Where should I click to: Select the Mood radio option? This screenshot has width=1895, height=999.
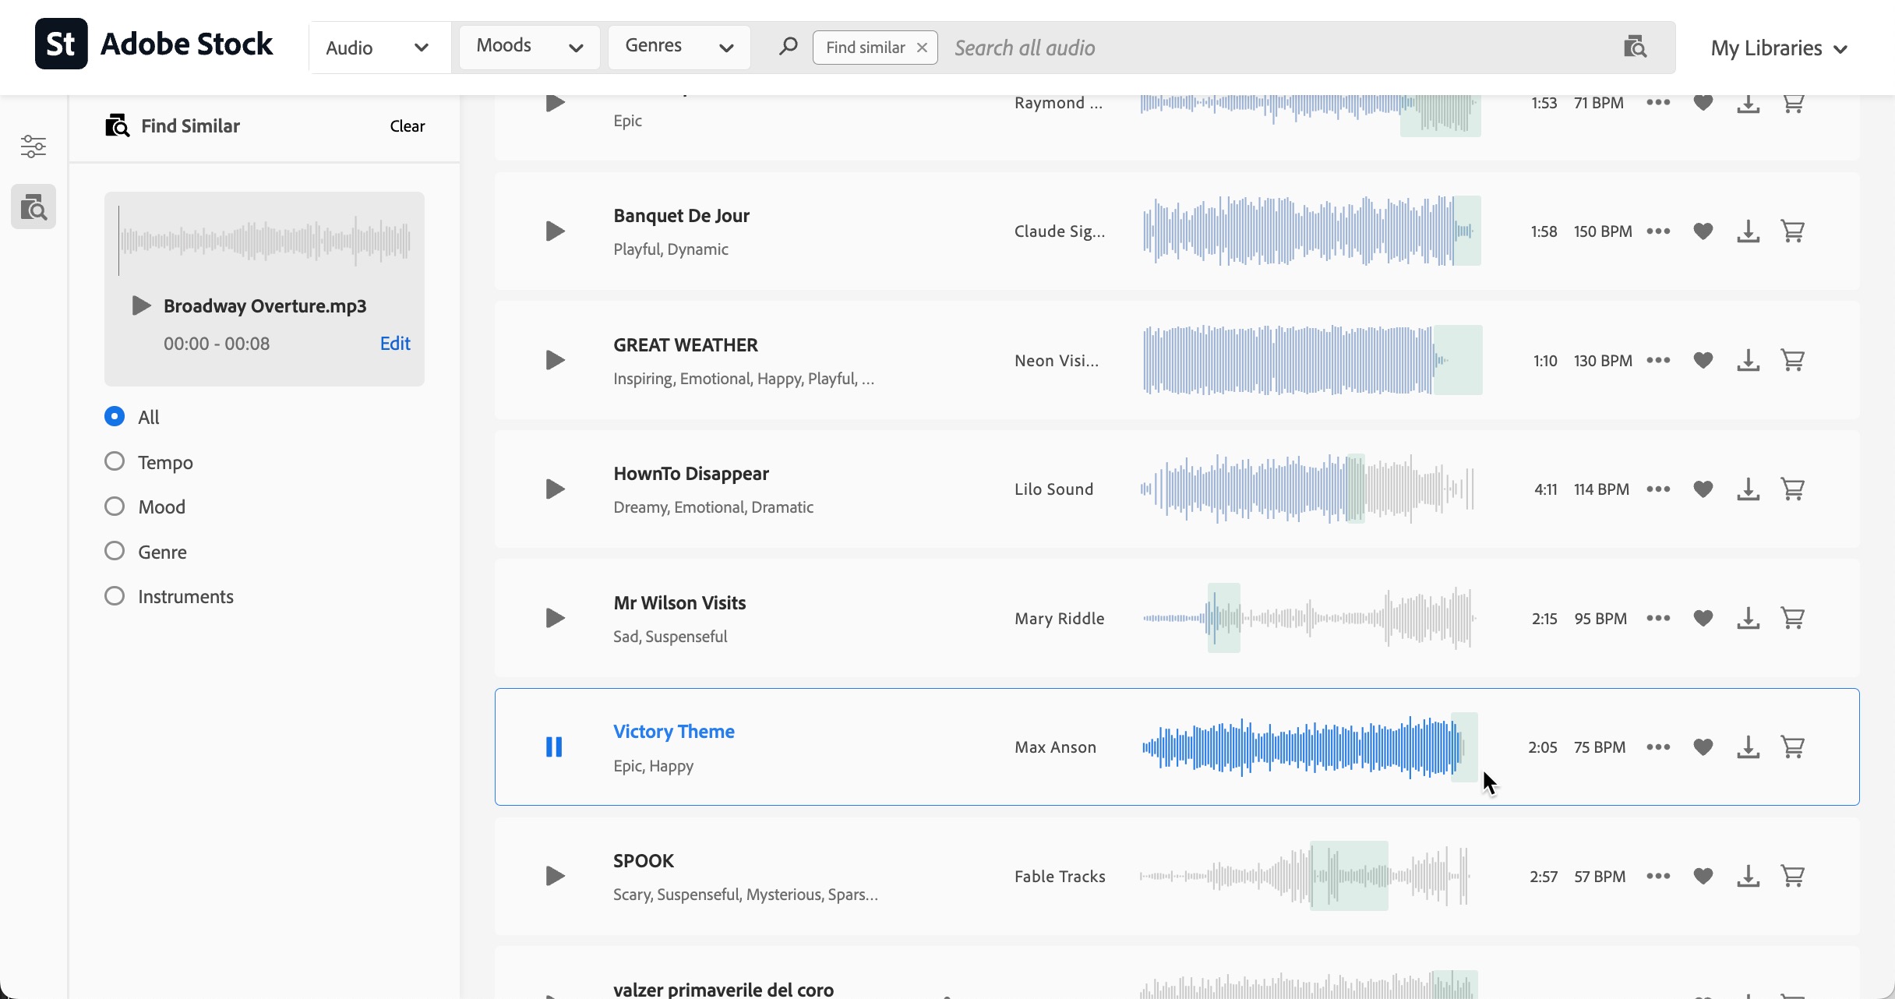point(115,507)
